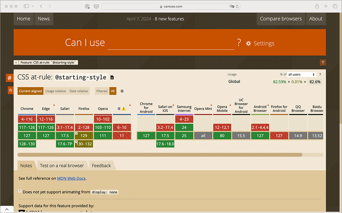Click Opera Mobile 80 cell
The height and width of the screenshot is (213, 342).
click(222, 135)
